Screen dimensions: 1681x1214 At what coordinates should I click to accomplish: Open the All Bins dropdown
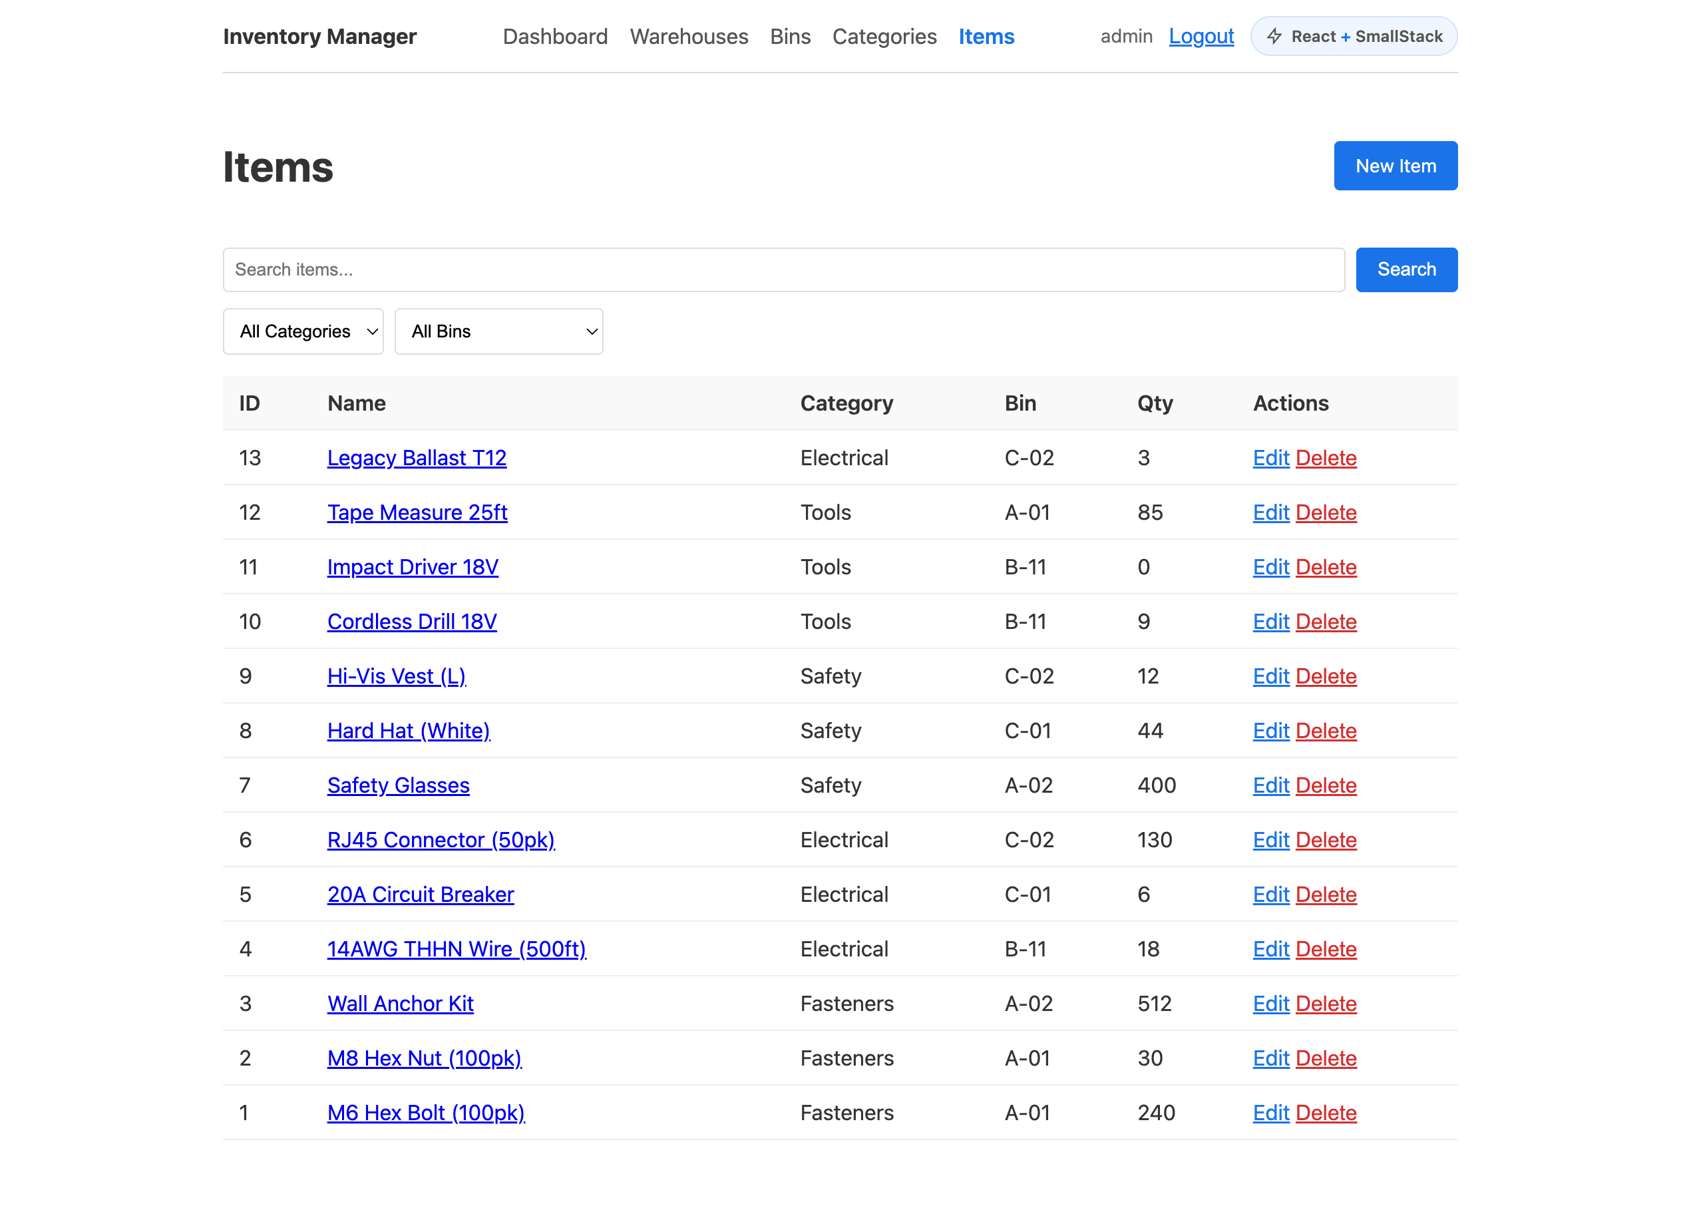[499, 331]
